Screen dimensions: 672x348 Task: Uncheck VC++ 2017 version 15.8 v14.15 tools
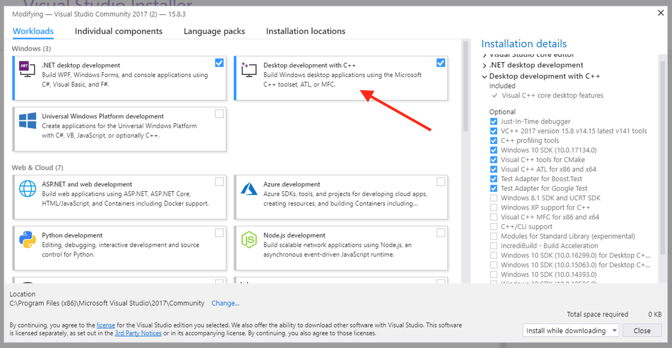pyautogui.click(x=494, y=131)
